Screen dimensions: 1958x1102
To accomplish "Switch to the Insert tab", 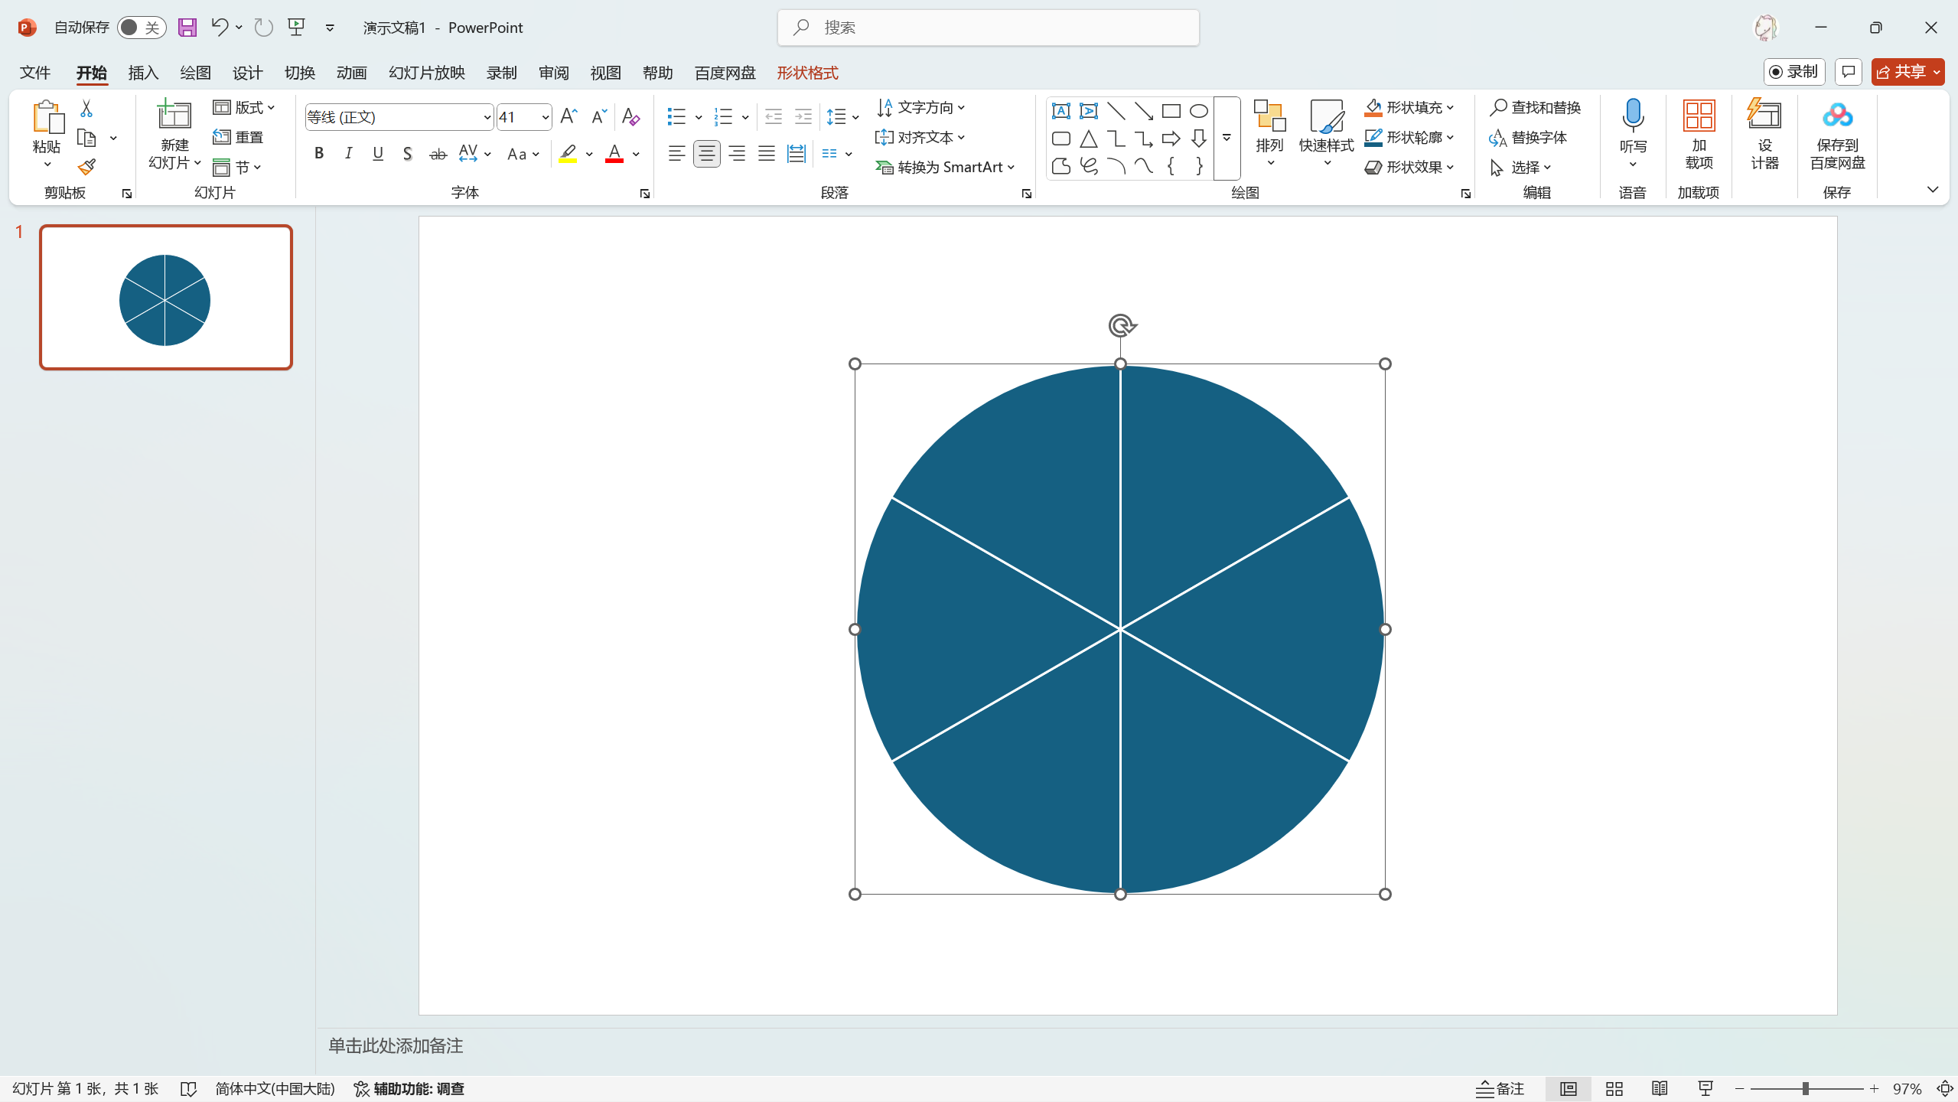I will (x=143, y=73).
